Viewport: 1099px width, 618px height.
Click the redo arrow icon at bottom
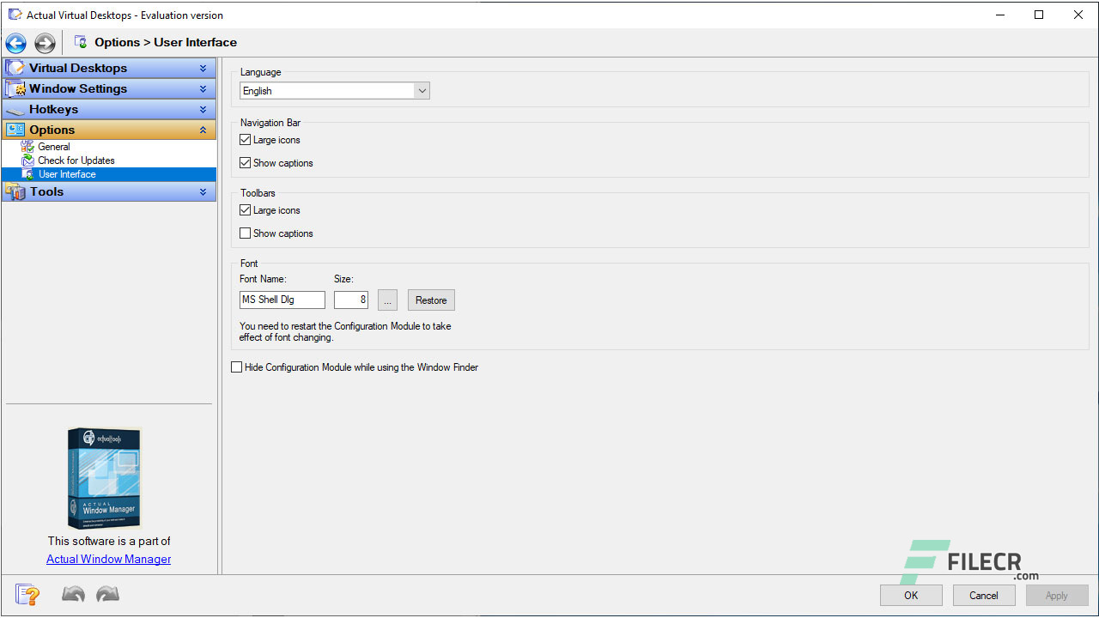(107, 594)
